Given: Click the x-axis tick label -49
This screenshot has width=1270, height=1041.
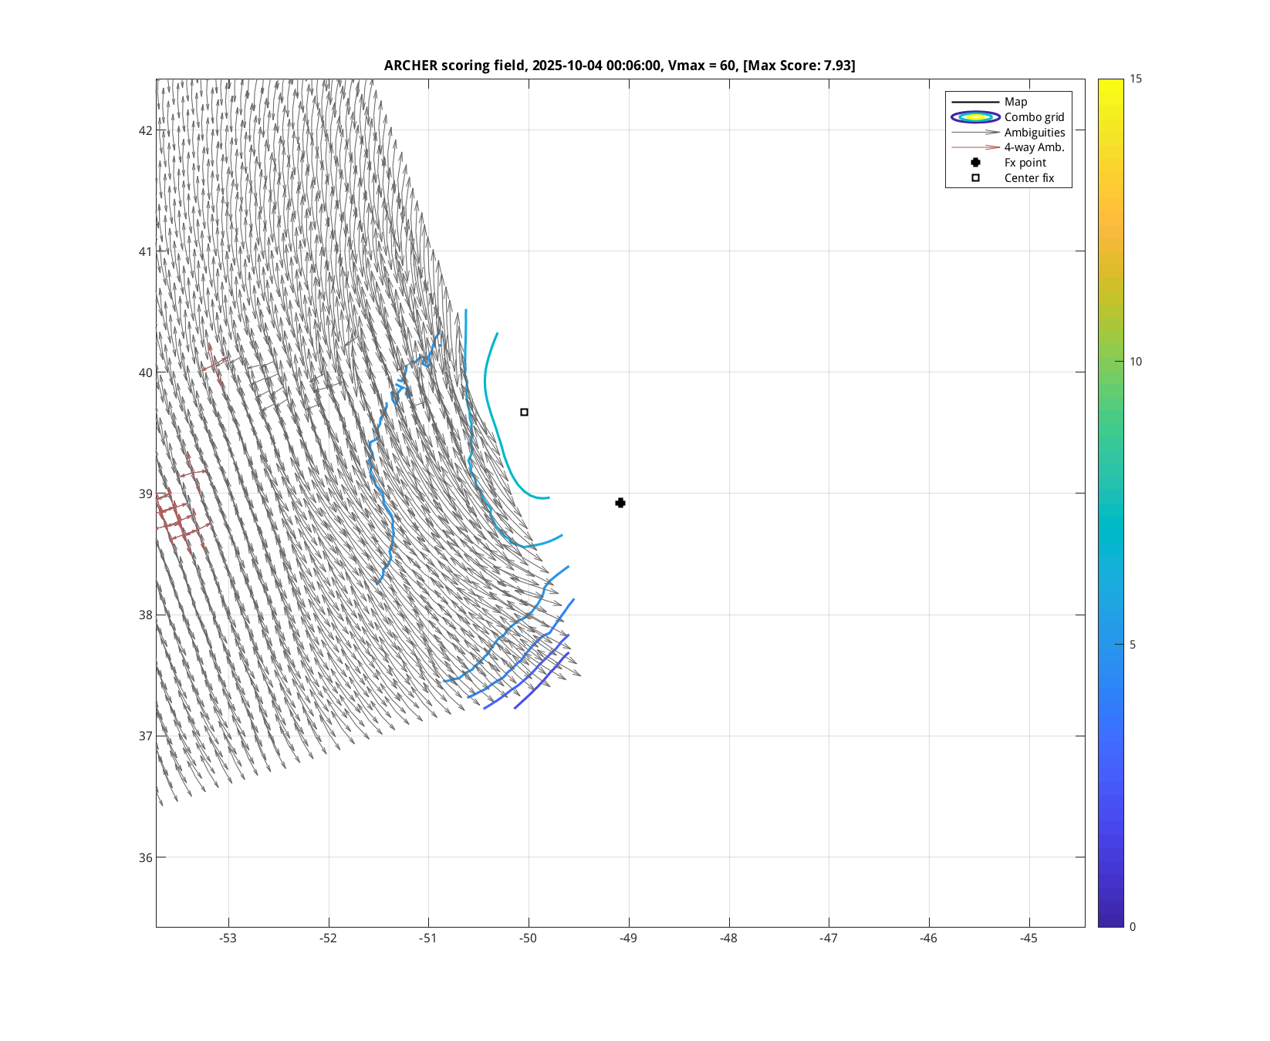Looking at the screenshot, I should [x=628, y=938].
